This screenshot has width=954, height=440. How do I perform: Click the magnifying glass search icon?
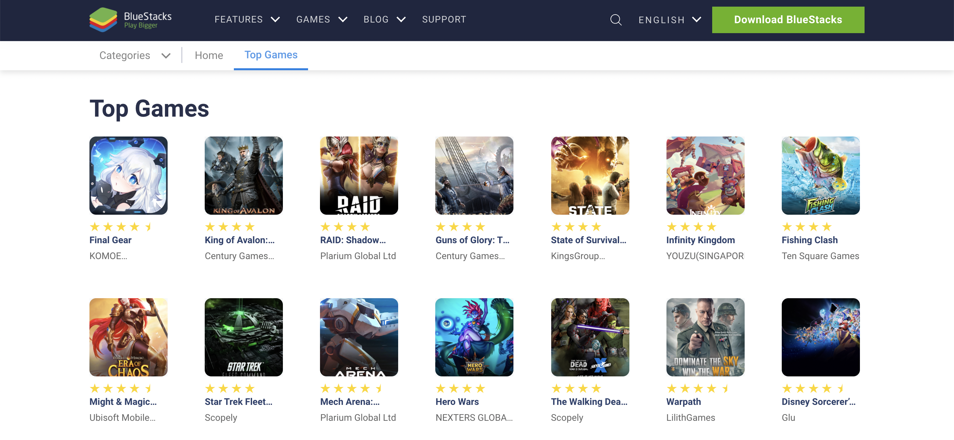(616, 20)
